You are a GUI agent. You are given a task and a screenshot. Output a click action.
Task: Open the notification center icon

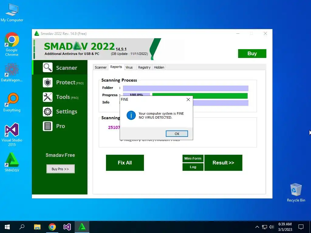click(301, 227)
